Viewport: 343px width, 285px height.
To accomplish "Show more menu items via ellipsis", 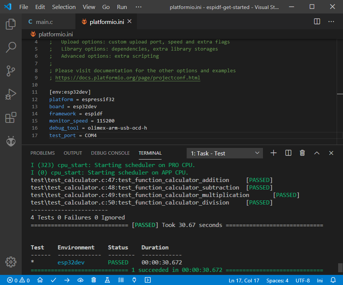I will (138, 7).
